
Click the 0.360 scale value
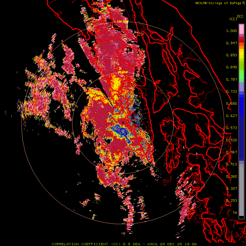[x=232, y=177]
